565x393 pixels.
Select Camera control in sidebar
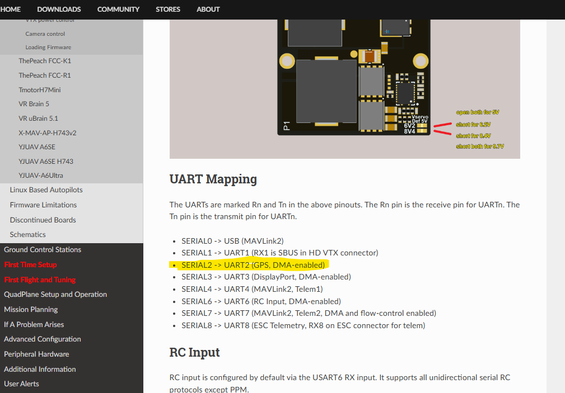click(45, 34)
